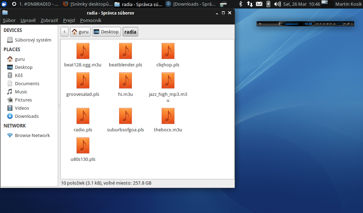Skip to the previous track in the player
The height and width of the screenshot is (213, 363).
pos(317,24)
